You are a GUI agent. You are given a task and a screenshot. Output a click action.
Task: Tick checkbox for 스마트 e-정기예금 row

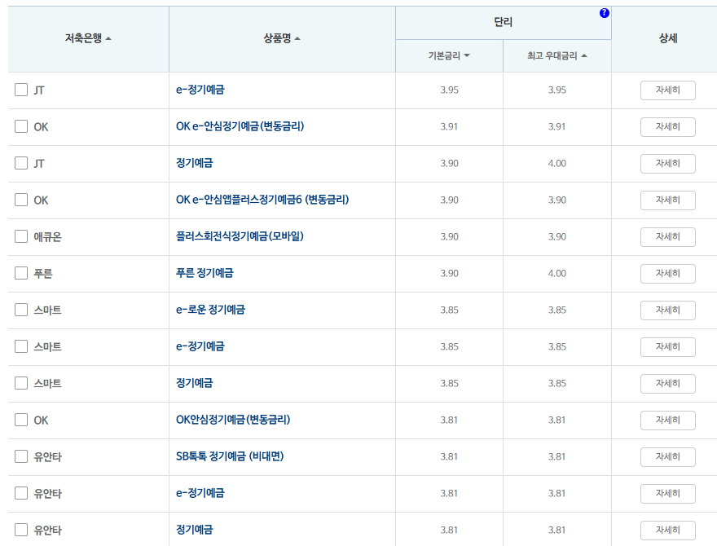pos(21,346)
